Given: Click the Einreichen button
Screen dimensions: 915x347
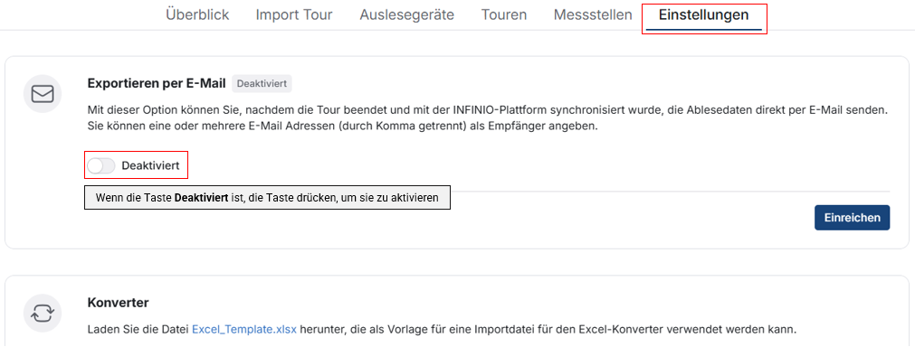Looking at the screenshot, I should tap(852, 218).
